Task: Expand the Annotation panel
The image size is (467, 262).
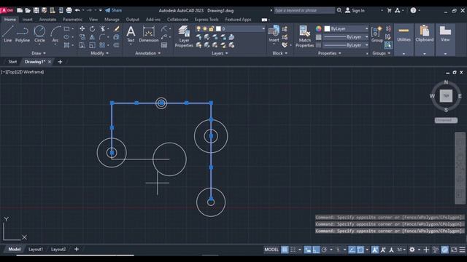Action: (147, 53)
